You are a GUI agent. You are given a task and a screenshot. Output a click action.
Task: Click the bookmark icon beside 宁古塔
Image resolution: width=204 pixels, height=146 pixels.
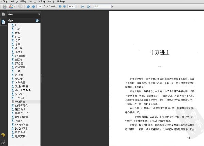[x=13, y=94]
